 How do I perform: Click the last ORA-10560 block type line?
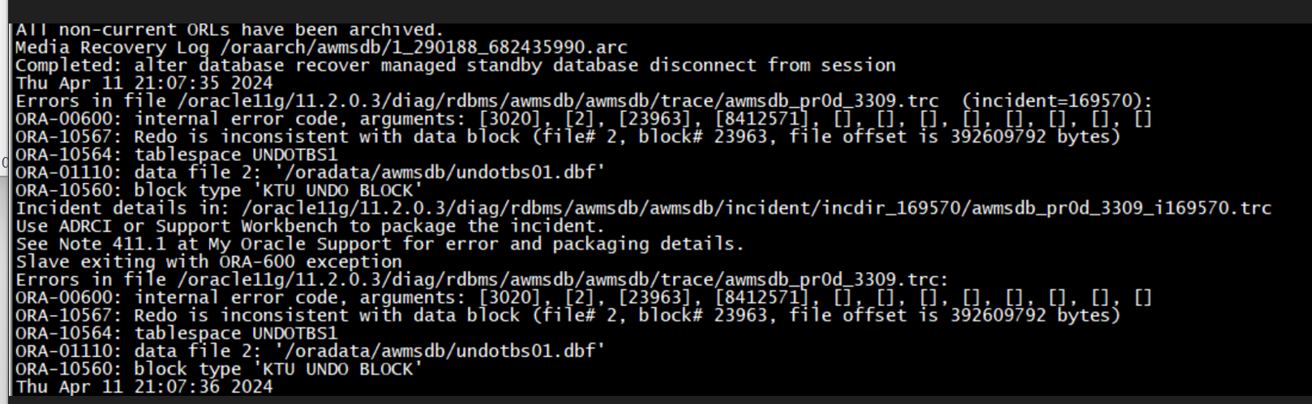(x=219, y=368)
